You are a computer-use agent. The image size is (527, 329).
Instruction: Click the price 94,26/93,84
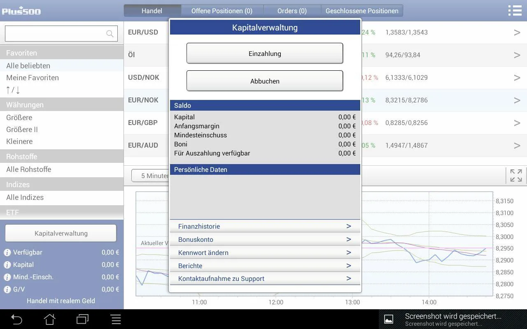(x=403, y=55)
